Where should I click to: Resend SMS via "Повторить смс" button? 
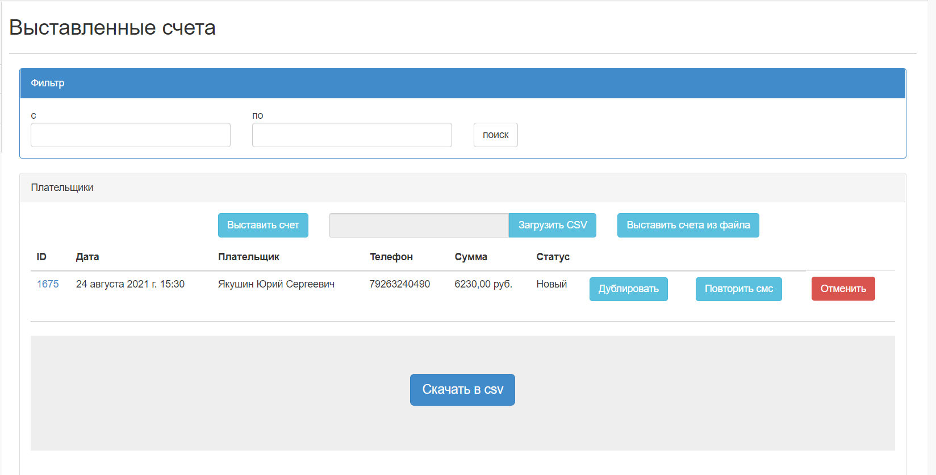click(x=738, y=289)
